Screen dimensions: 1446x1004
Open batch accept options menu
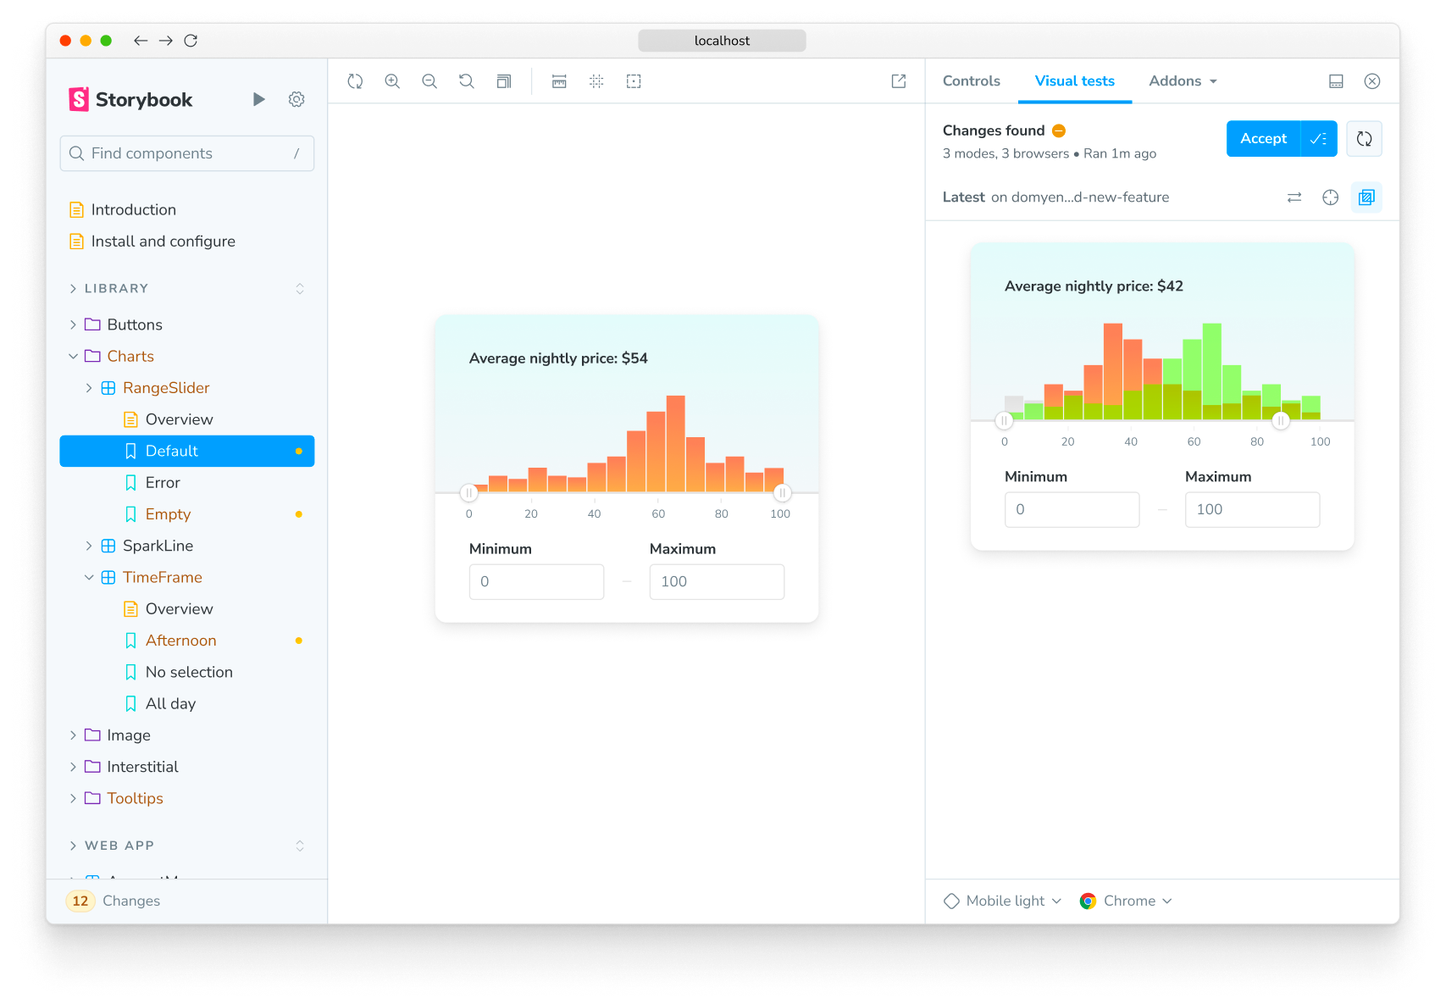tap(1319, 139)
